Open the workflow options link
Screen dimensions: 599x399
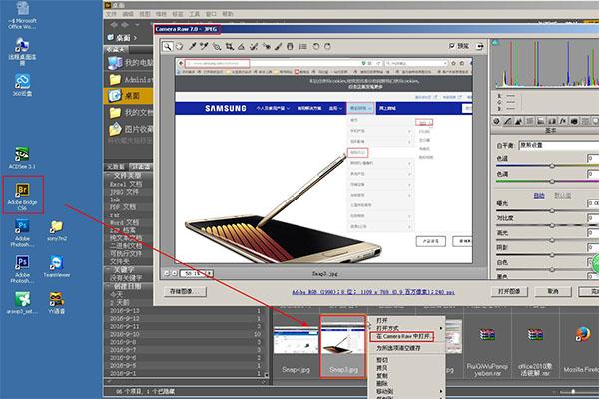tap(373, 292)
